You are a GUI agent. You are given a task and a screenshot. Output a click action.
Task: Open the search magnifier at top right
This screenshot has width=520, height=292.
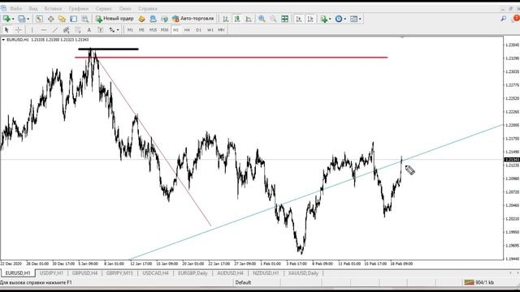pos(504,19)
